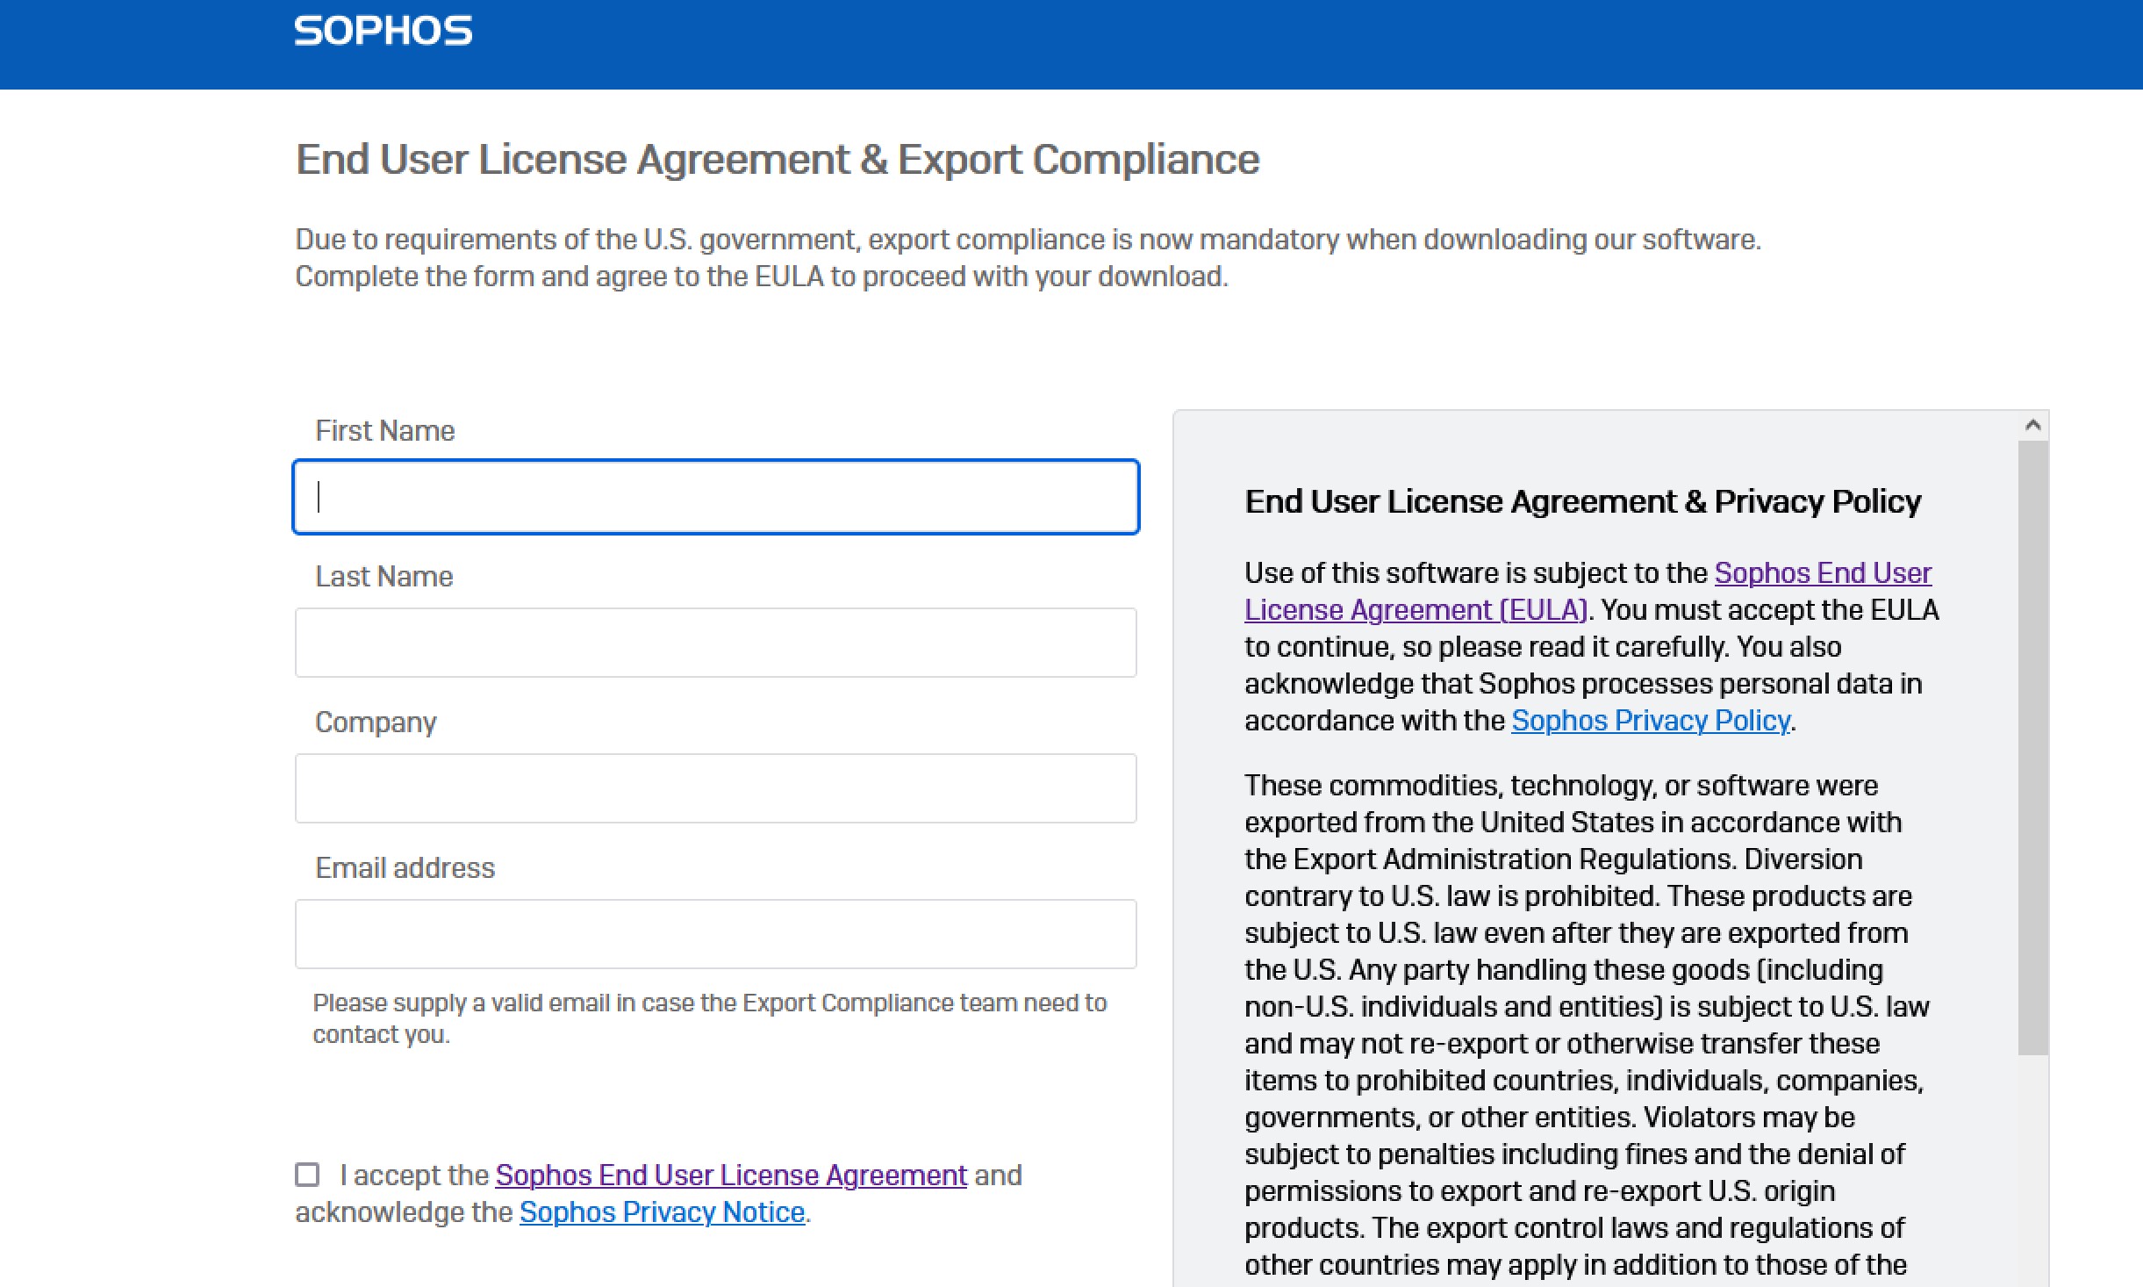Click the 'Please supply a valid email' hint text
Image resolution: width=2143 pixels, height=1287 pixels.
pos(710,1018)
